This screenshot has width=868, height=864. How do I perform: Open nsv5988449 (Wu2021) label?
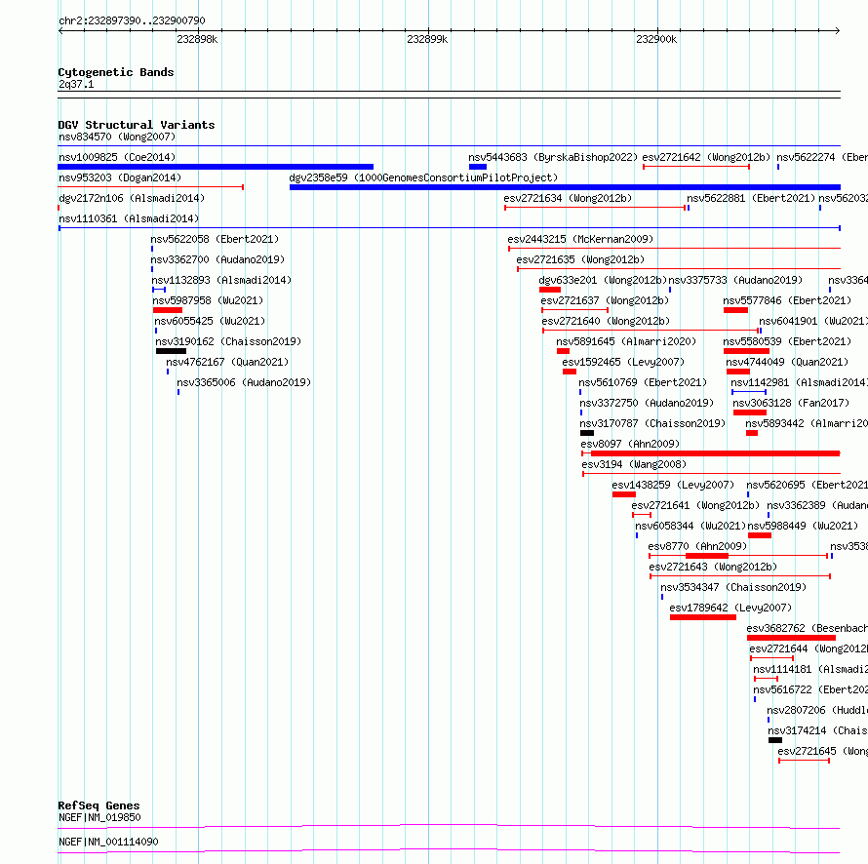803,526
